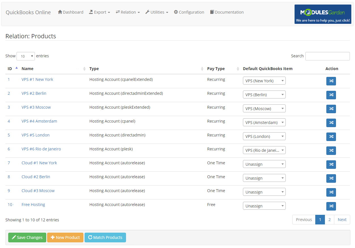Open the Unassign dropdown for Cloud #1 New York

click(x=264, y=164)
